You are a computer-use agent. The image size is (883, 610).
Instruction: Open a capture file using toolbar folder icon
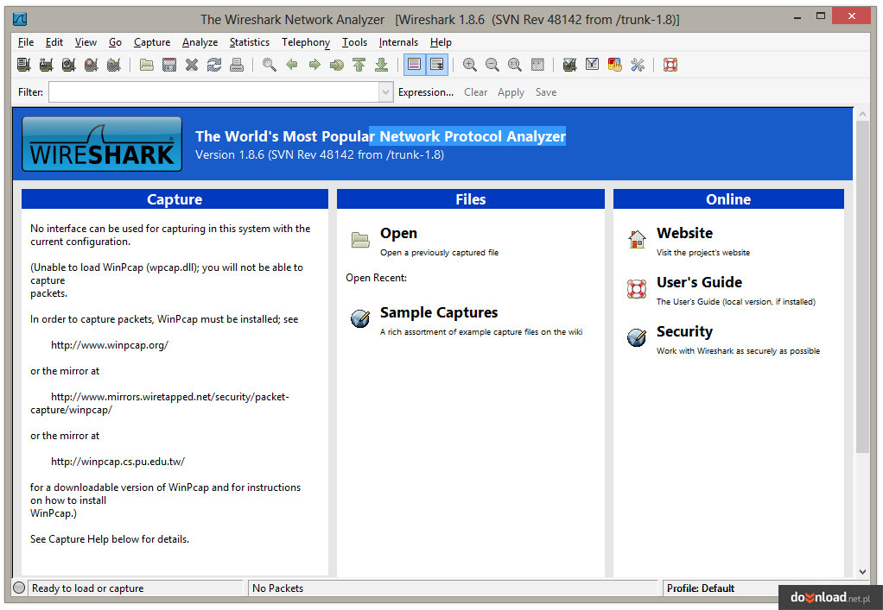click(x=146, y=65)
